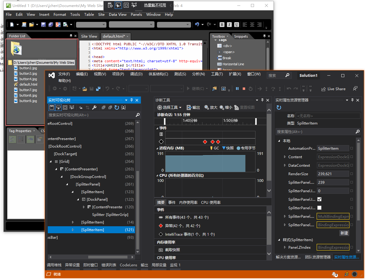Screen dimensions: 365x280
Task: Click the Save icon in Expression Web toolbar
Action: (x=43, y=25)
